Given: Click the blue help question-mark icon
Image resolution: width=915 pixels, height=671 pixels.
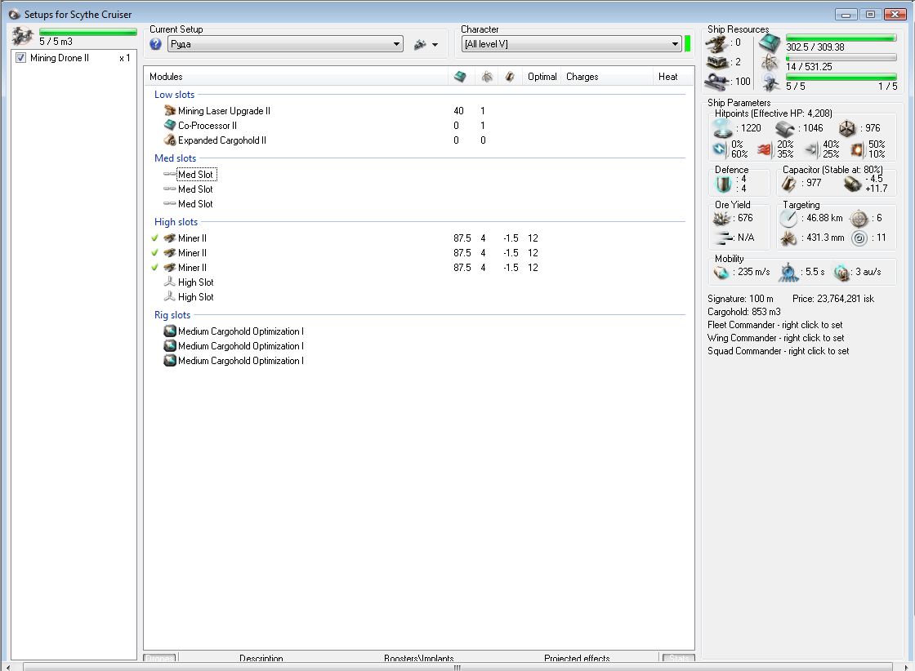Looking at the screenshot, I should tap(155, 44).
